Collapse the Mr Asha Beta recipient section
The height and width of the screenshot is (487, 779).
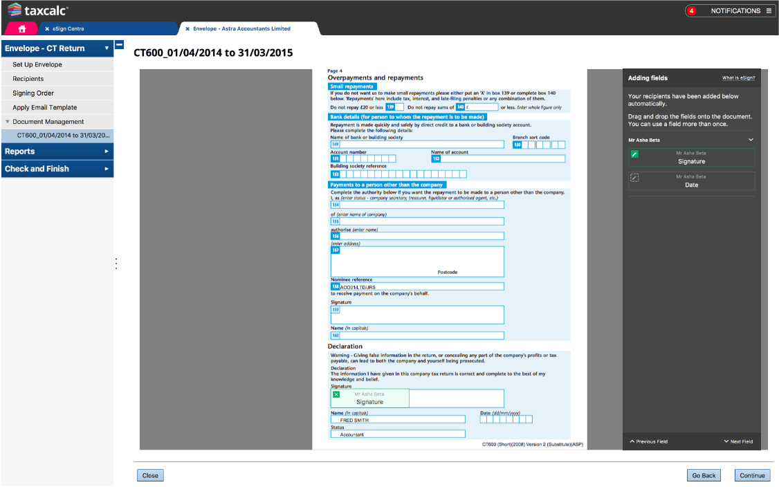point(751,140)
